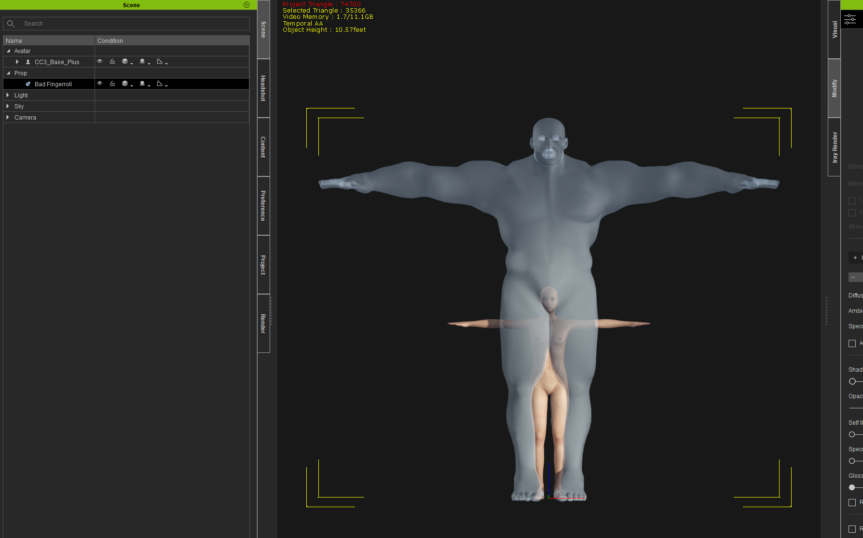Toggle the checkbox above the Shadow slider
863x538 pixels.
tap(852, 344)
